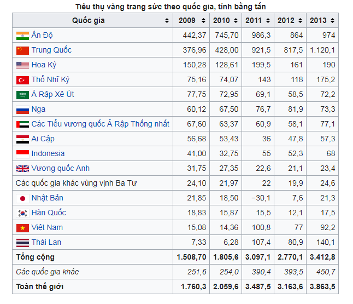Open the Ấn Độ link
Viewport: 353px width, 304px height.
42,35
